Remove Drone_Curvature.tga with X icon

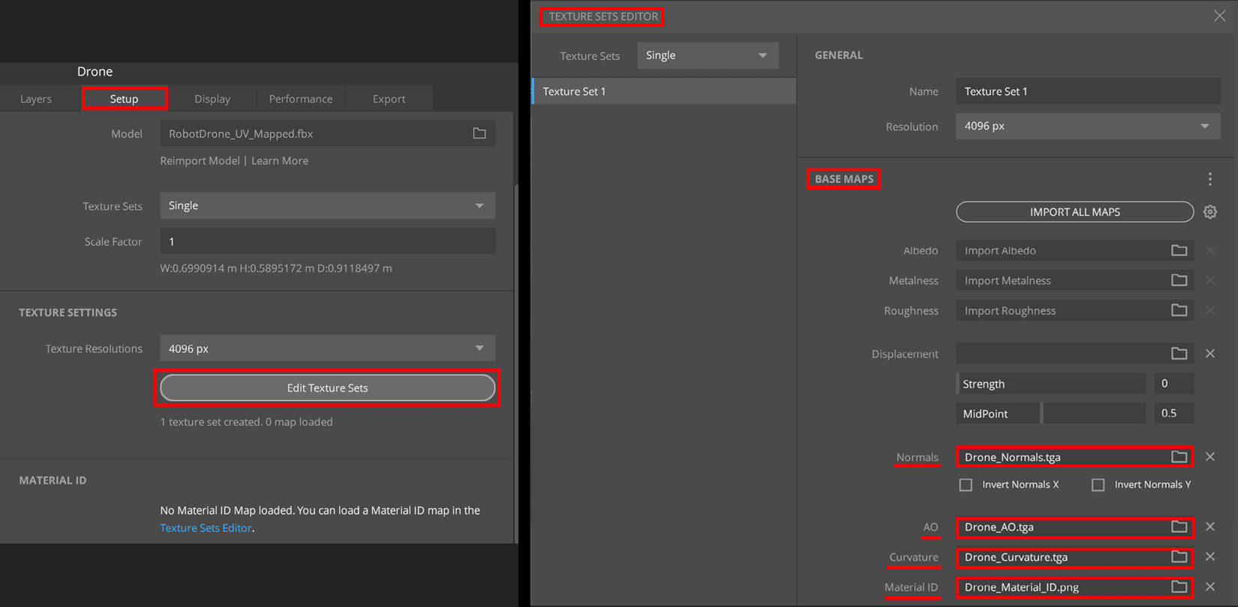pos(1210,557)
